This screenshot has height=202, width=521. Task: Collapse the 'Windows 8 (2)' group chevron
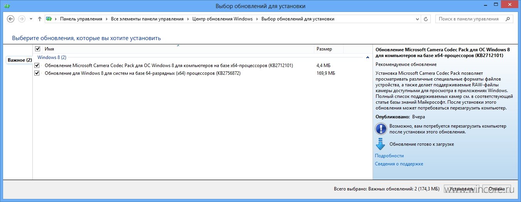click(368, 57)
